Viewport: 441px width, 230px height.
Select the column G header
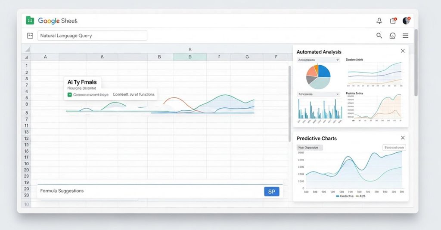[247, 57]
